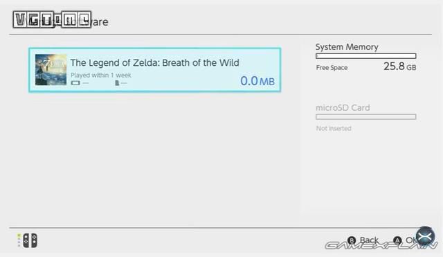This screenshot has width=443, height=257.
Task: Click the B Back button
Action: pos(363,240)
